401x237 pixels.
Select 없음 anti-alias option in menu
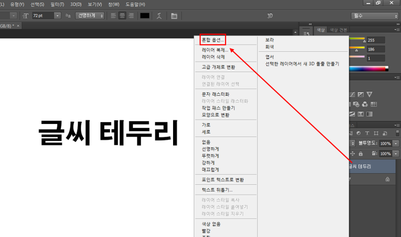pyautogui.click(x=206, y=142)
